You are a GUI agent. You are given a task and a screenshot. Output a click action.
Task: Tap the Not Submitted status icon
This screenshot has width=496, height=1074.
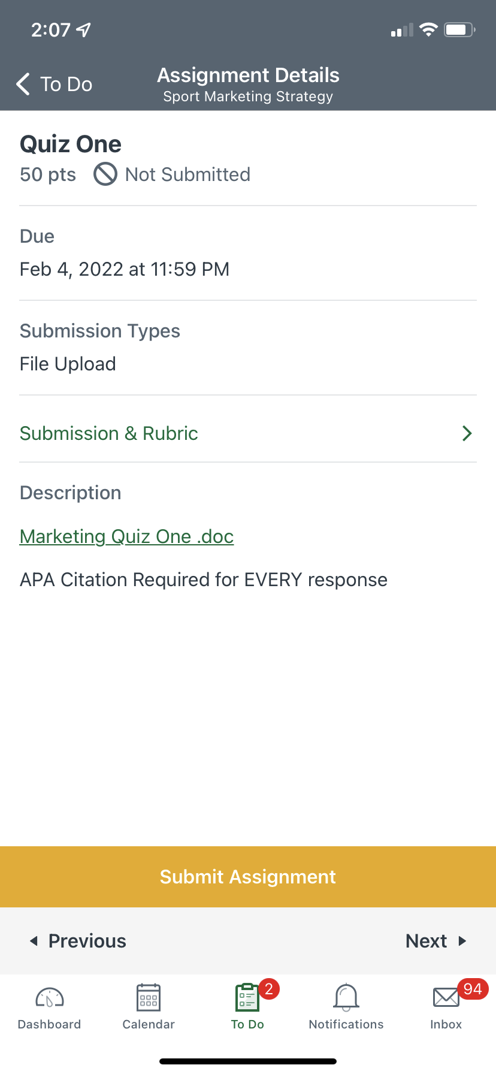point(105,174)
